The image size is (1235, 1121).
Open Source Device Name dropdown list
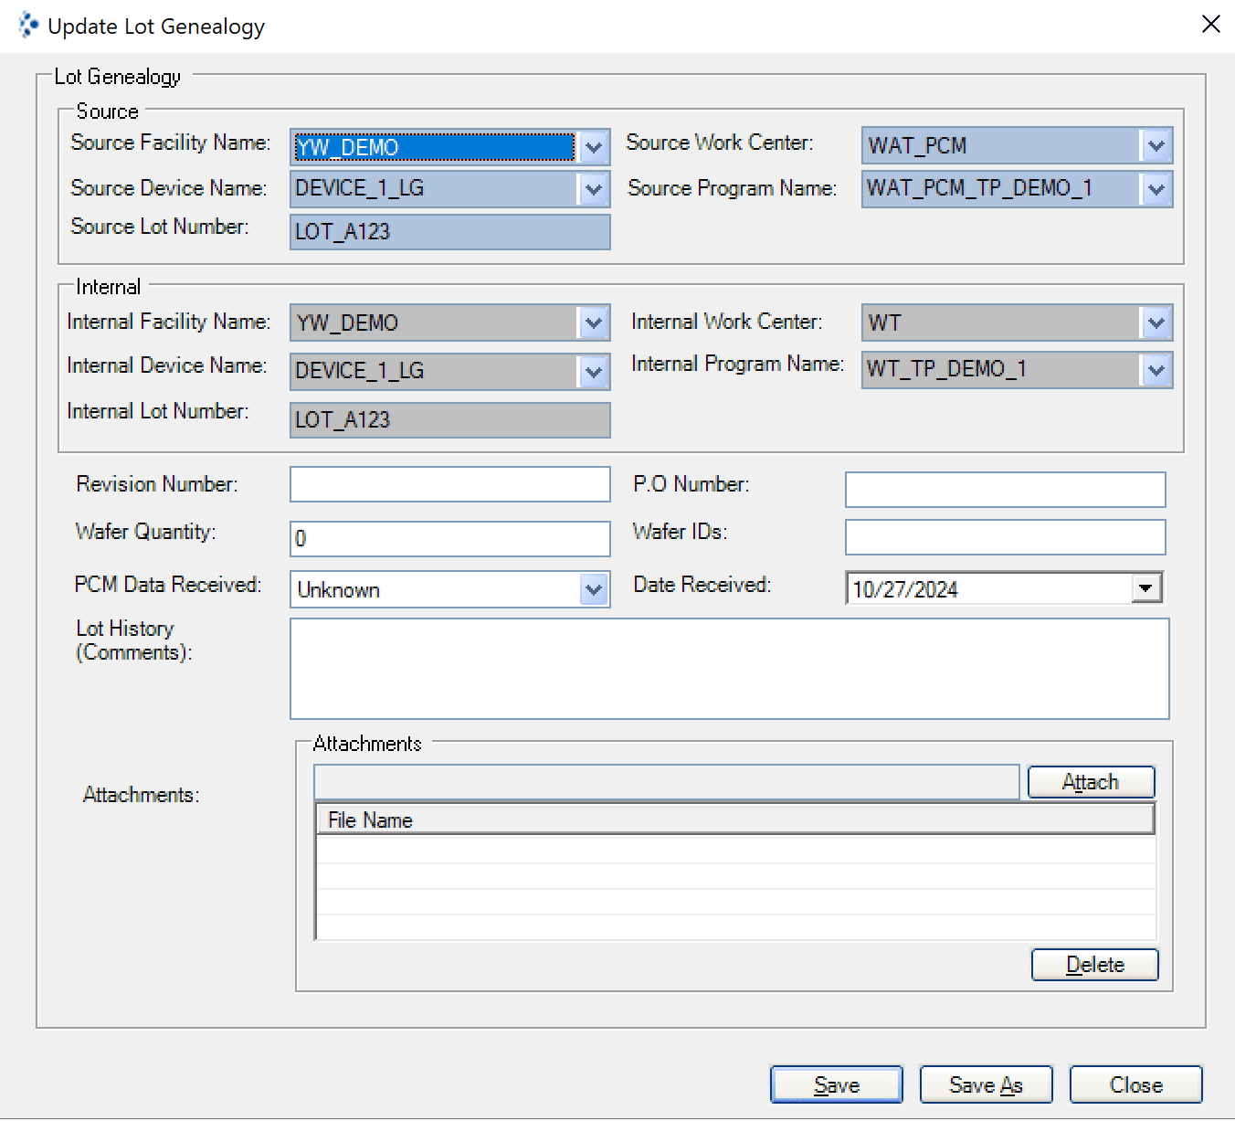tap(594, 189)
